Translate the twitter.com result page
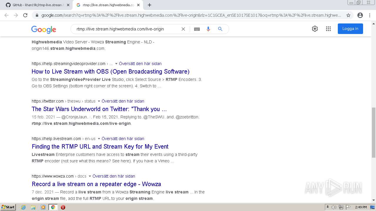376x211 pixels. [x=123, y=101]
